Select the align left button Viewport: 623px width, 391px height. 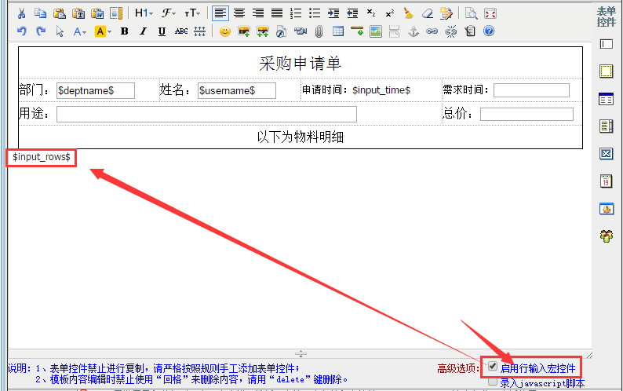click(x=220, y=13)
